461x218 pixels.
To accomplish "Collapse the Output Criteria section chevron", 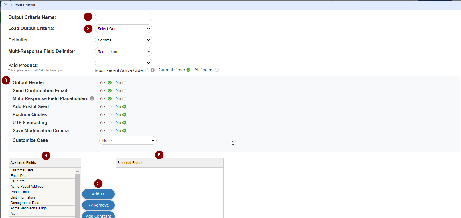I will (6, 5).
